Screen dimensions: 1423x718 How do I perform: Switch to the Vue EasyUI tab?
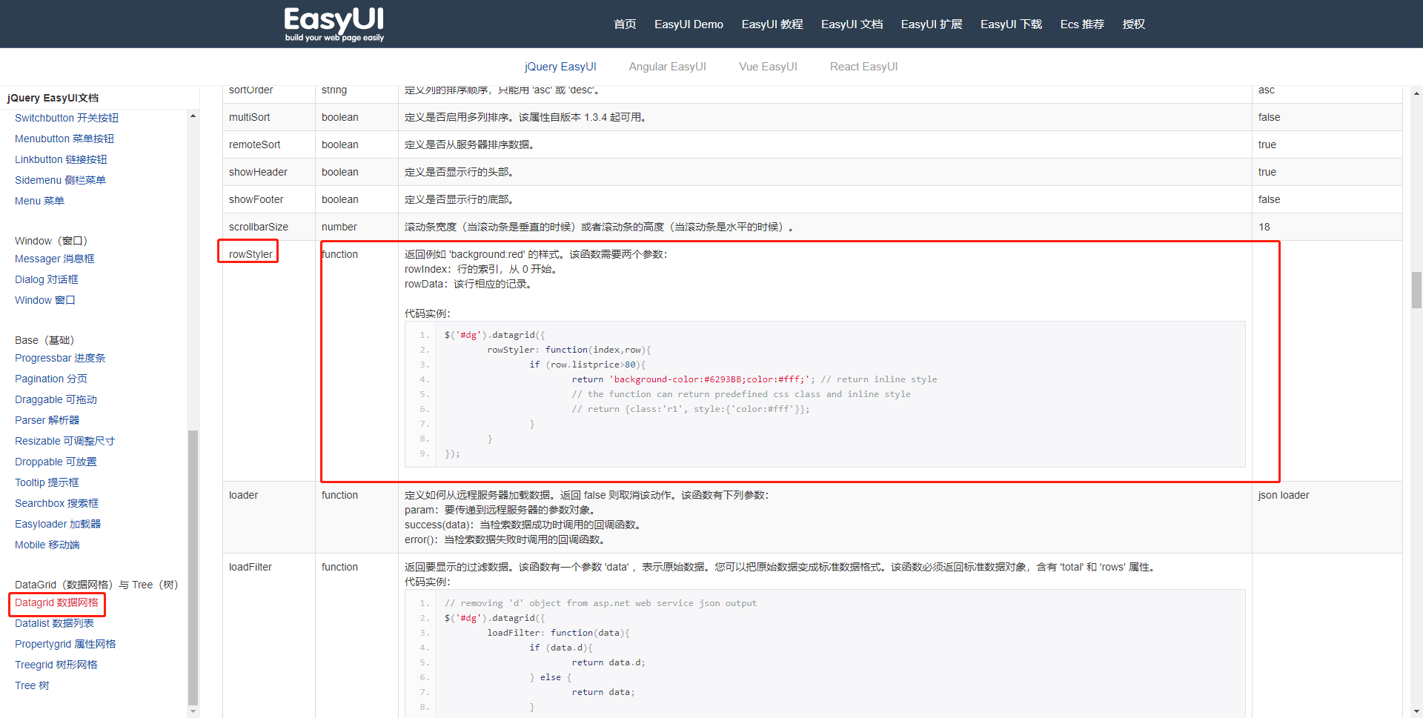tap(768, 67)
